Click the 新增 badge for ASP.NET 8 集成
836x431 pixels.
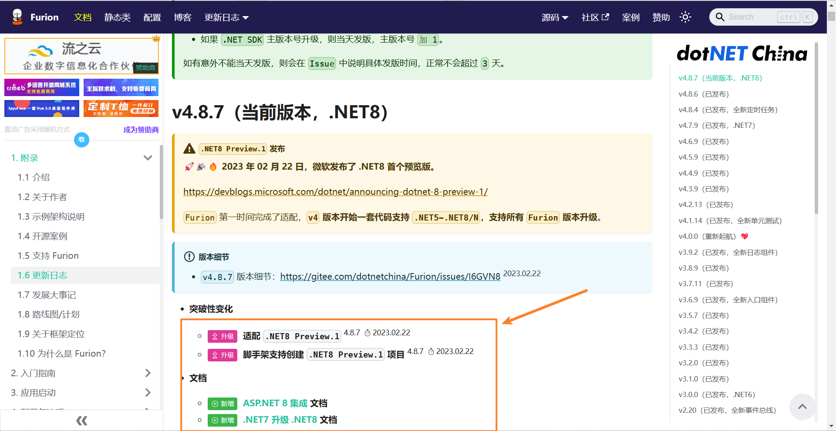click(x=222, y=404)
